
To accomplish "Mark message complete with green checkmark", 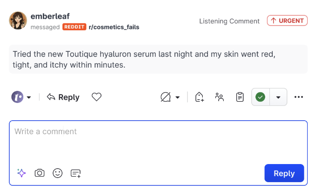I will pyautogui.click(x=261, y=97).
